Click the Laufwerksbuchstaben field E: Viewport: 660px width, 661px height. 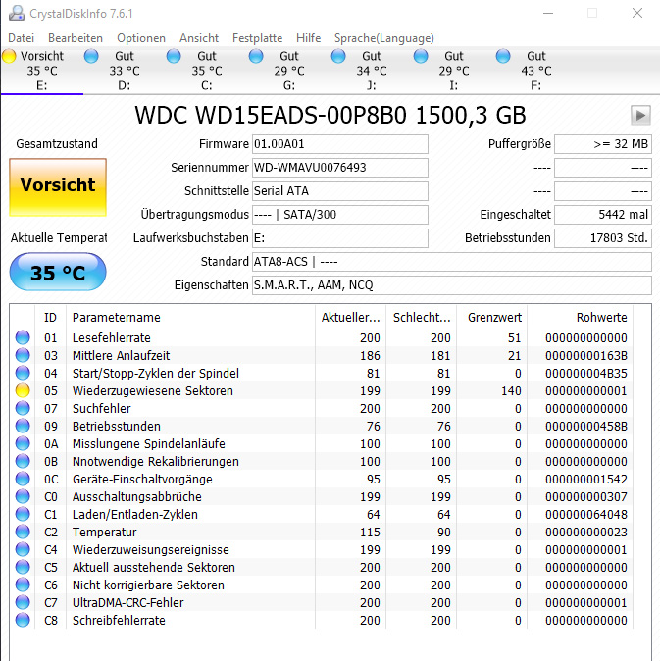tap(340, 238)
